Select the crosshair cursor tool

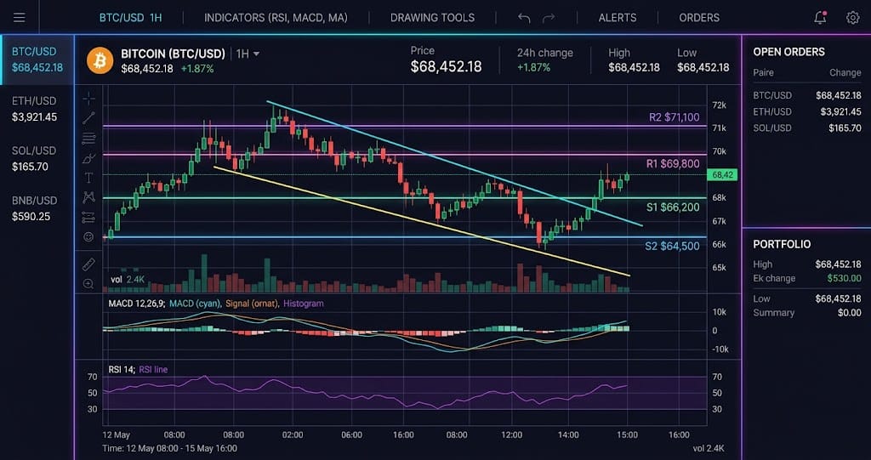[x=88, y=99]
